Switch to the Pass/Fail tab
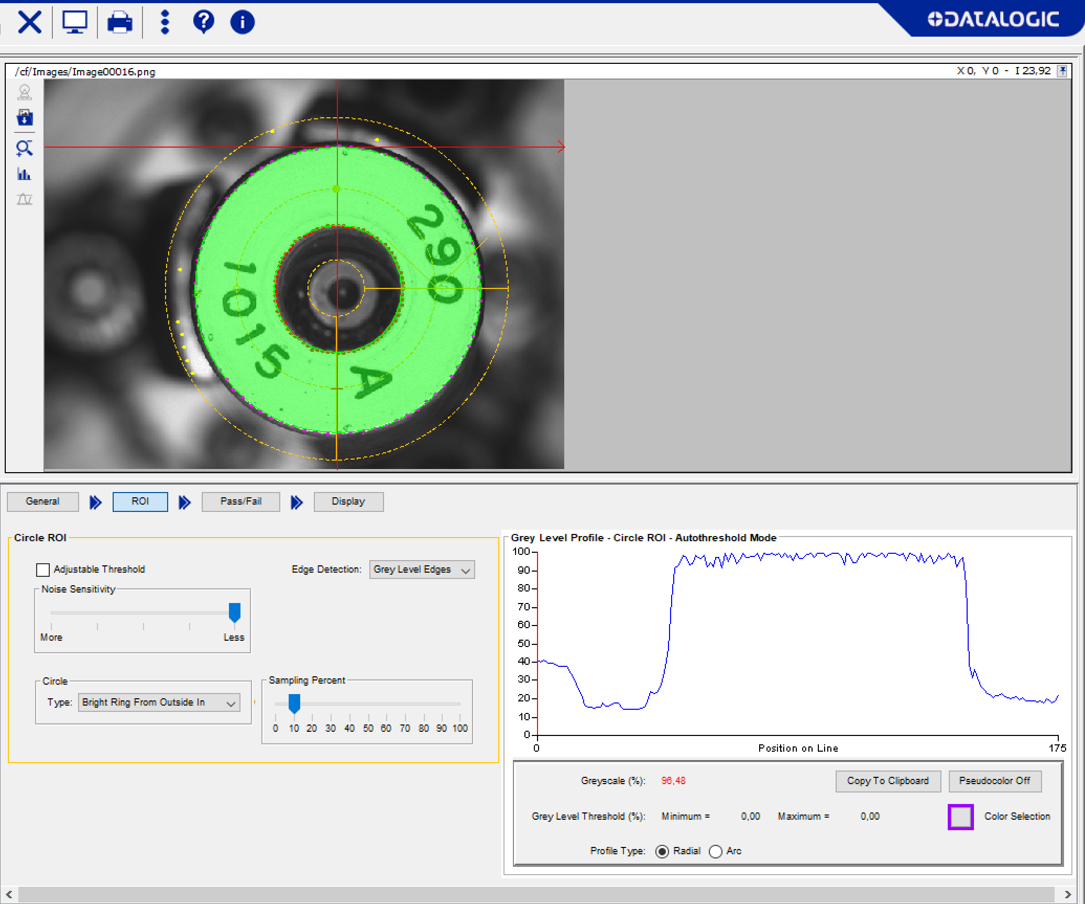The image size is (1085, 904). (x=240, y=501)
